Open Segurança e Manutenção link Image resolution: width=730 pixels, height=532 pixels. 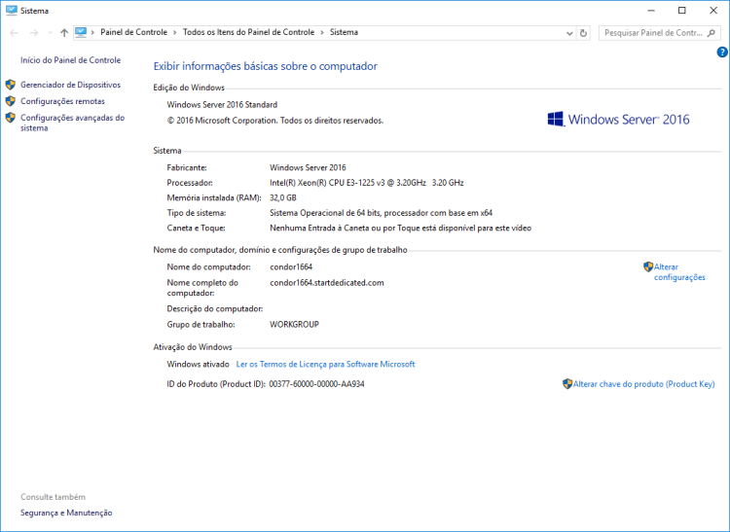click(66, 513)
